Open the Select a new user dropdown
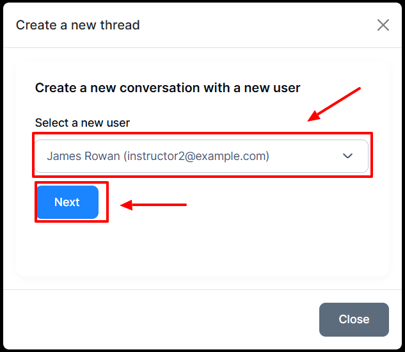The width and height of the screenshot is (405, 352). (x=201, y=156)
